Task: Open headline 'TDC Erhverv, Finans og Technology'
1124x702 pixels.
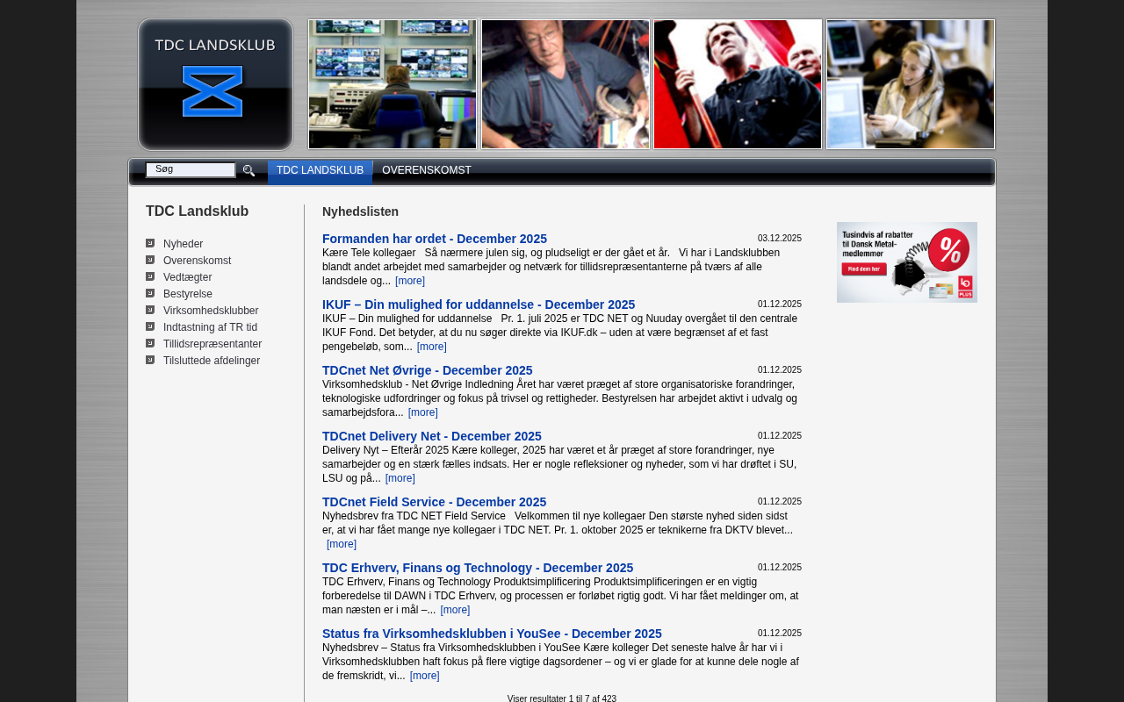Action: click(x=478, y=568)
